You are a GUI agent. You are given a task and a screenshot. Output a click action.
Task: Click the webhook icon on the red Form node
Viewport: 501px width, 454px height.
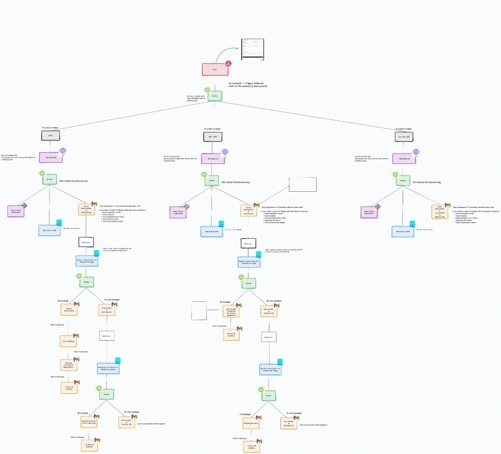tap(228, 64)
